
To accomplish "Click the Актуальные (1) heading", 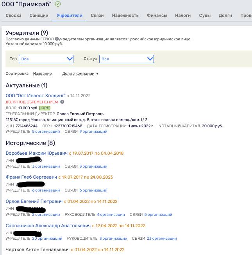I will click(27, 85).
